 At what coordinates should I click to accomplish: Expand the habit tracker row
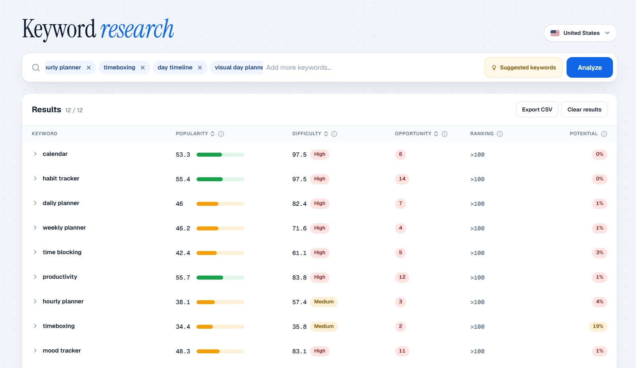35,178
